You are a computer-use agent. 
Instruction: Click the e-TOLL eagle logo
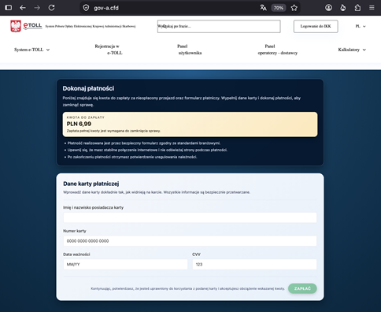(26, 26)
